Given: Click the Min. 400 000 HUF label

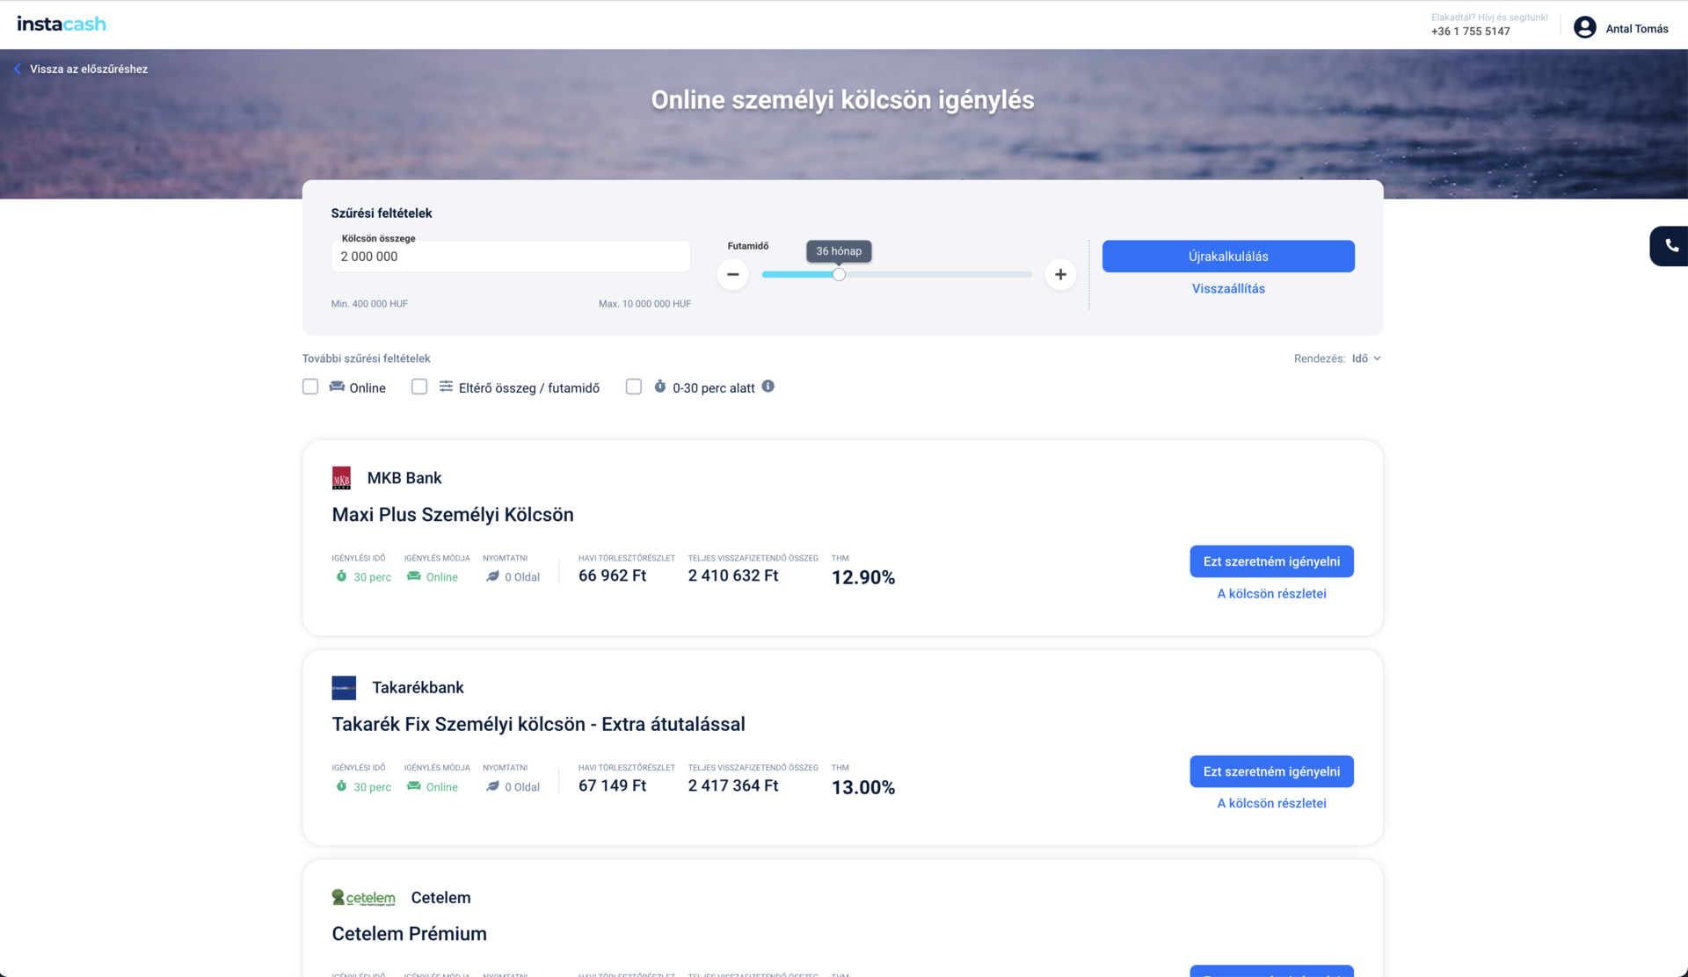Looking at the screenshot, I should (369, 304).
